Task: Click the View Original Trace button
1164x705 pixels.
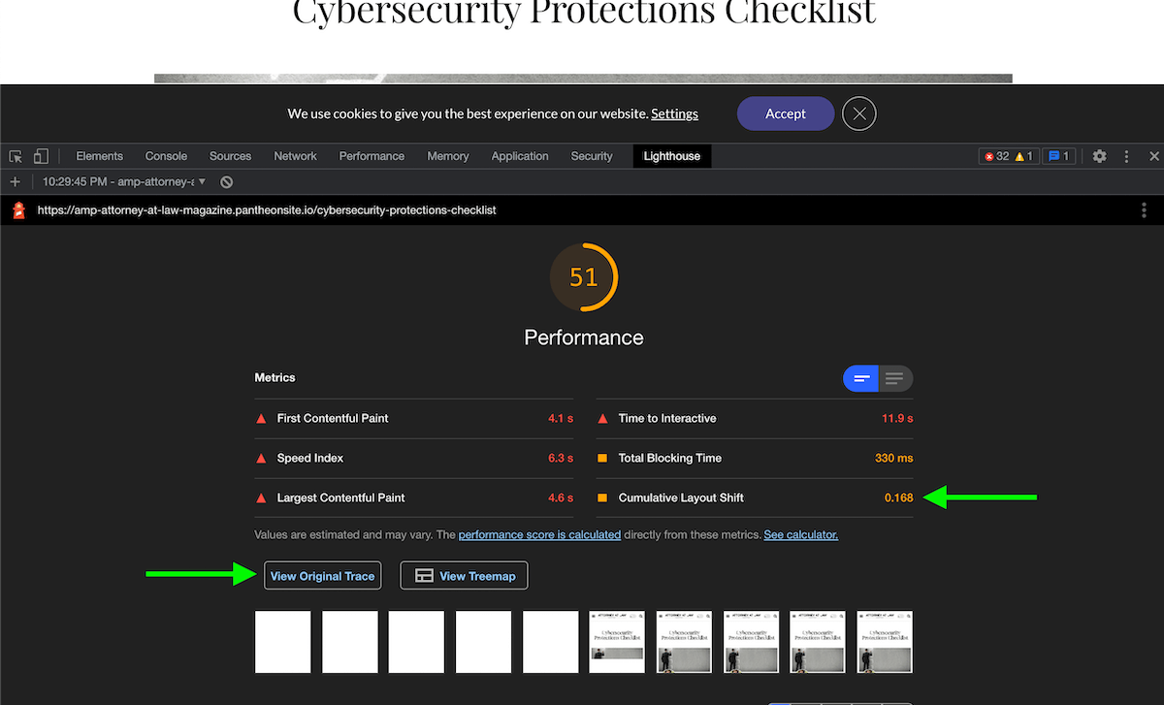Action: pyautogui.click(x=322, y=576)
